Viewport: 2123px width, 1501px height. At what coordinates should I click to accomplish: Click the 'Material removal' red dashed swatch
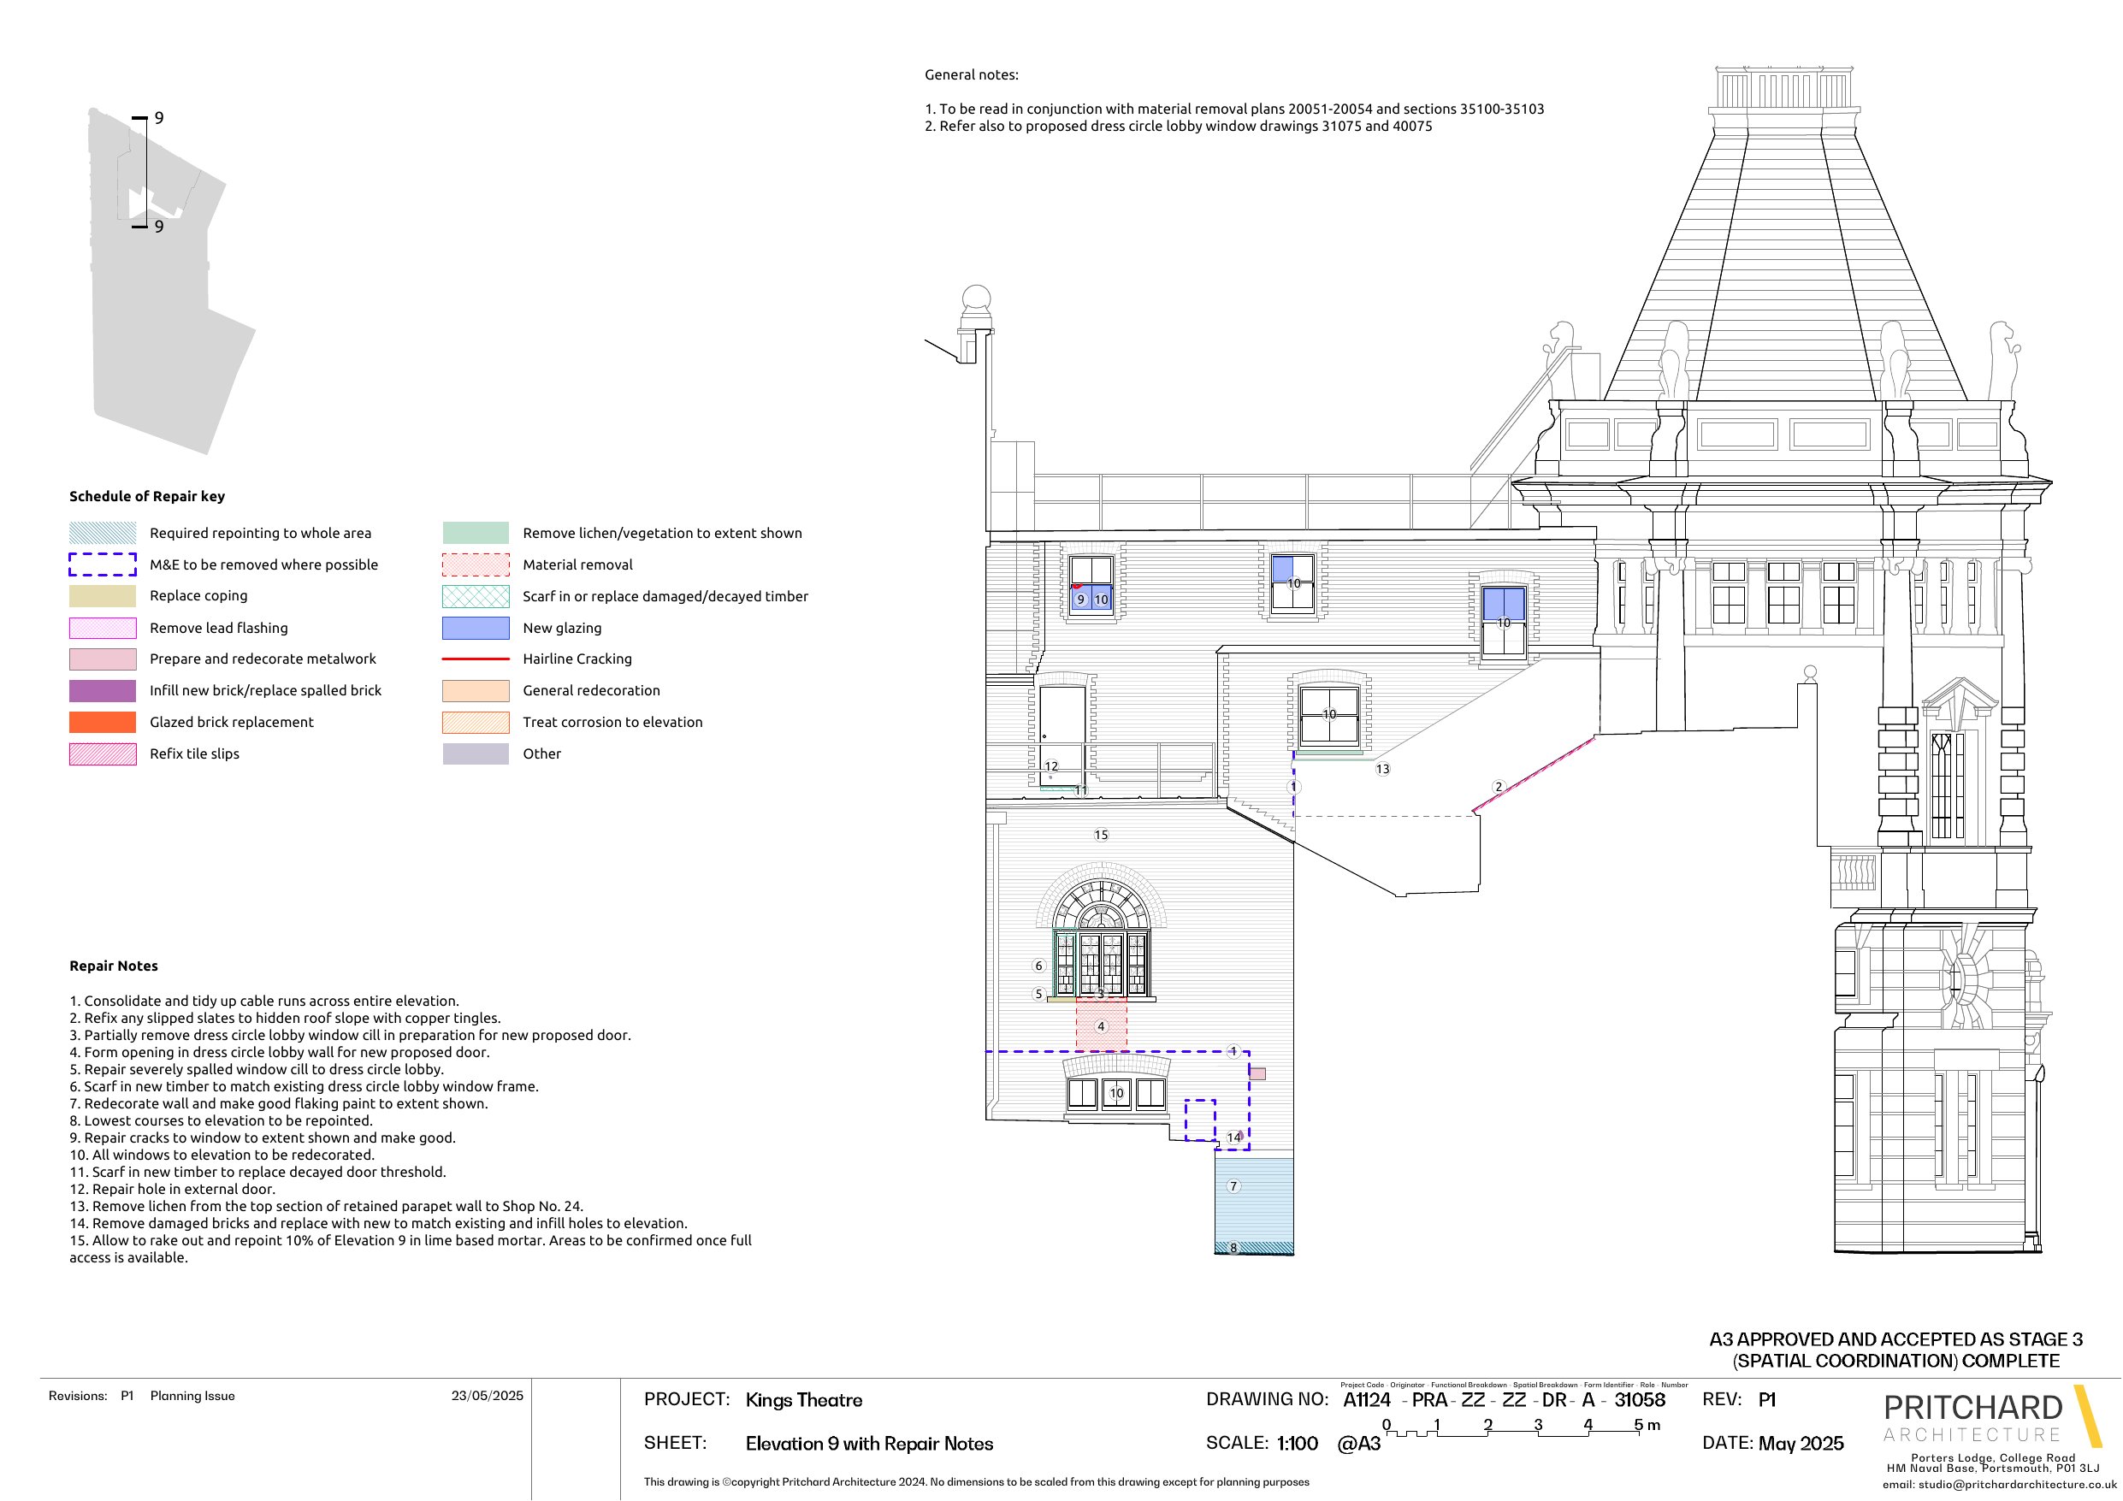476,564
